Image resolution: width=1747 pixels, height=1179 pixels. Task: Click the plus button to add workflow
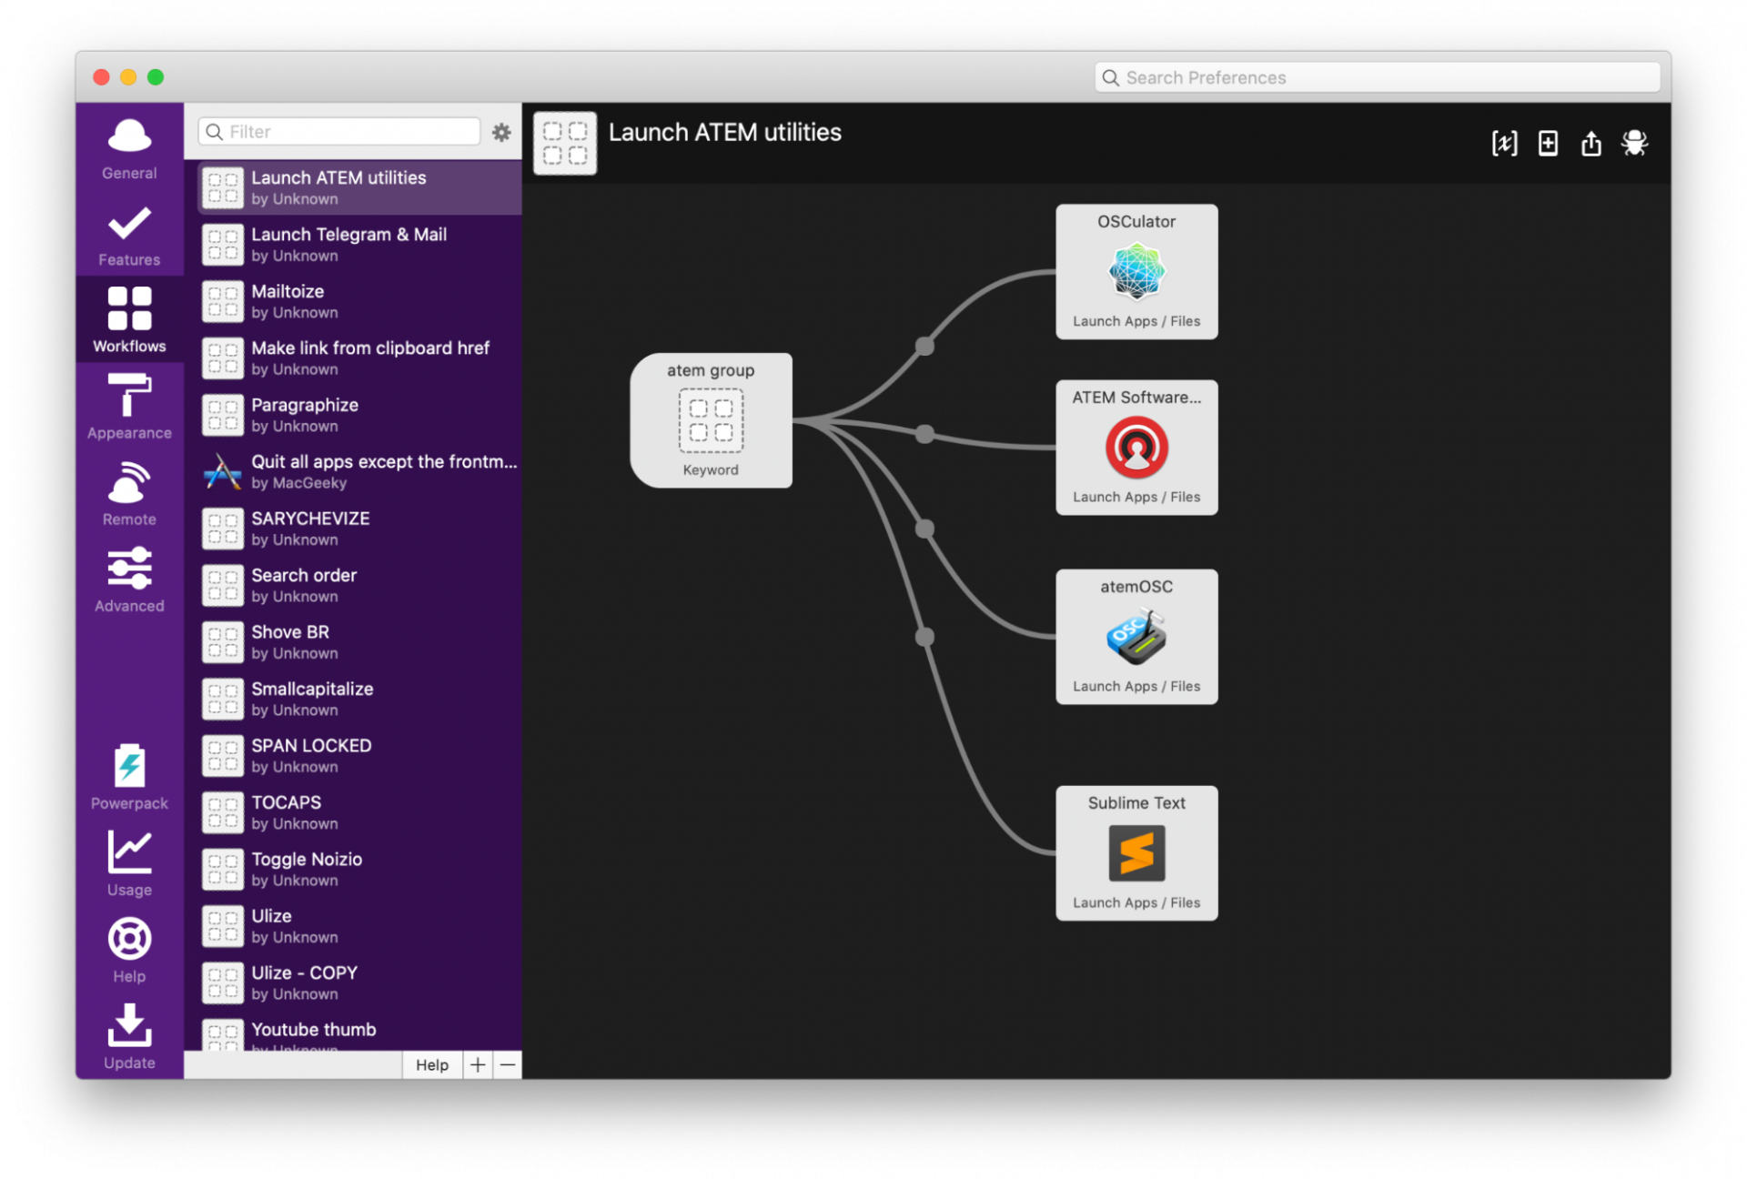coord(478,1064)
